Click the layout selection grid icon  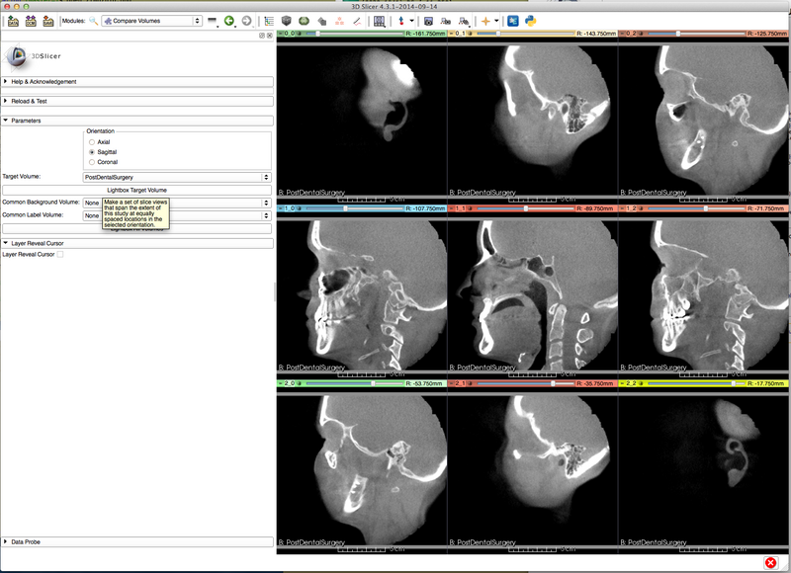pyautogui.click(x=380, y=20)
